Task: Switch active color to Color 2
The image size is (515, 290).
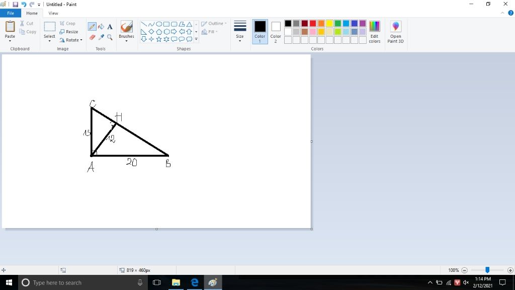Action: pyautogui.click(x=276, y=32)
